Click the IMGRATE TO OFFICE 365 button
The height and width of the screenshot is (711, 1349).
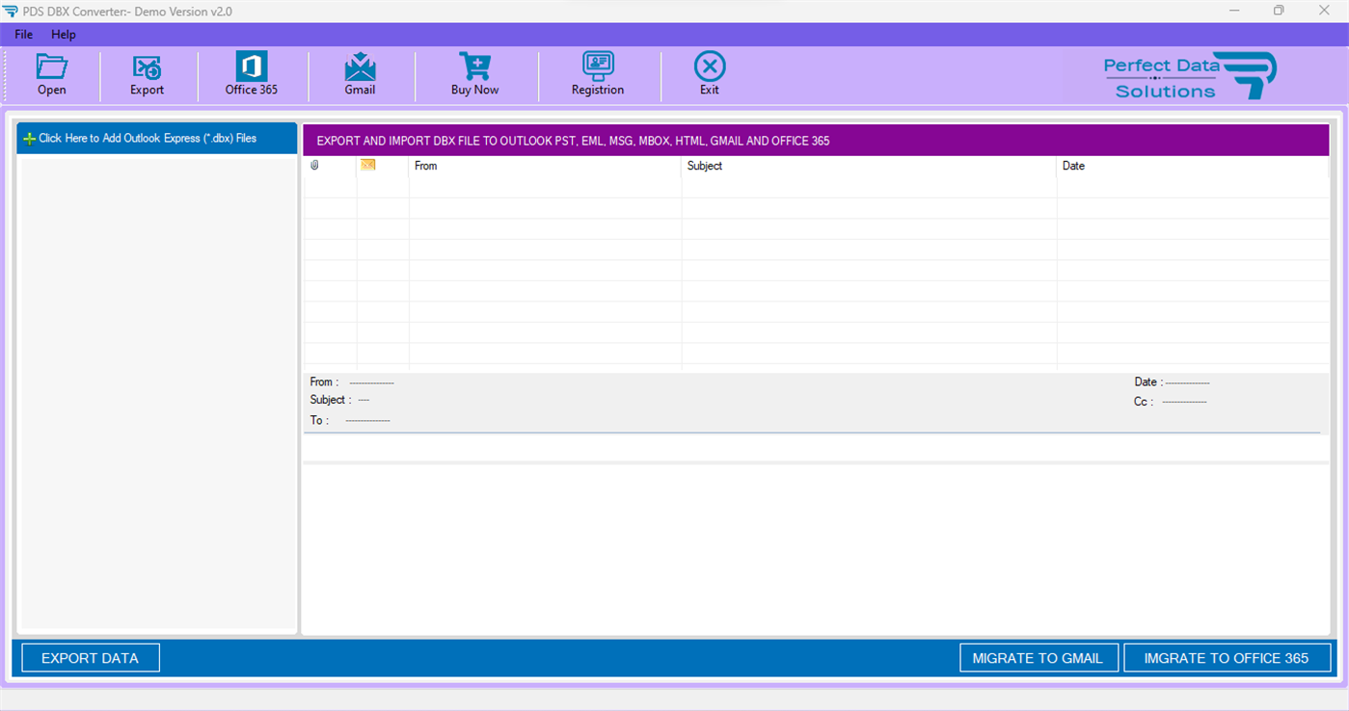[x=1227, y=657]
